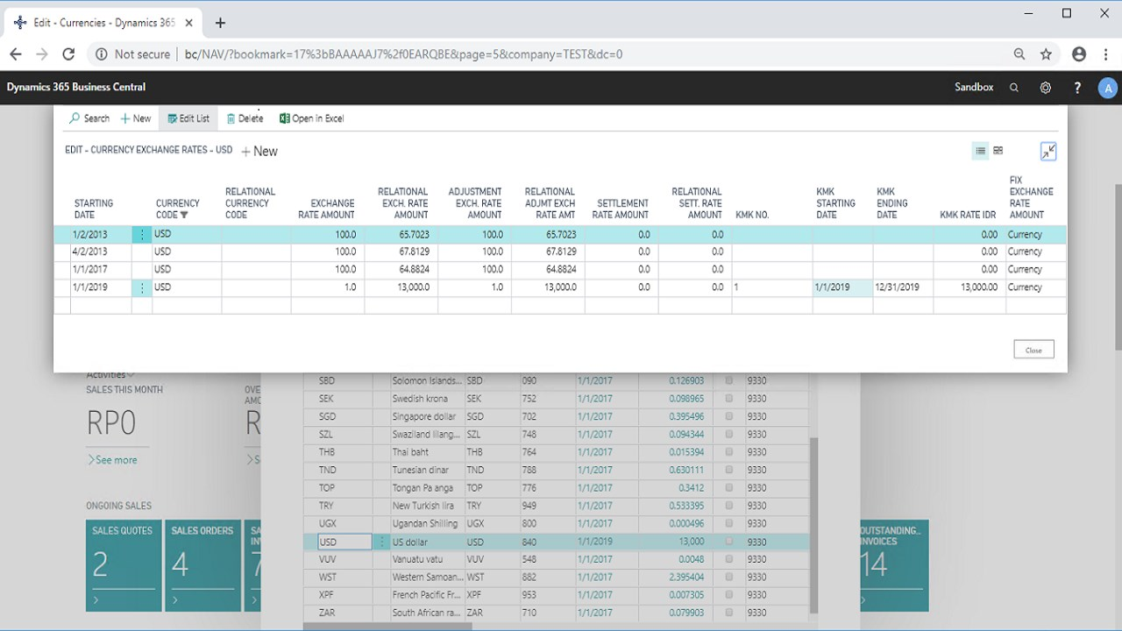The image size is (1122, 631).
Task: Open browser zoom magnifier icon
Action: (x=1019, y=54)
